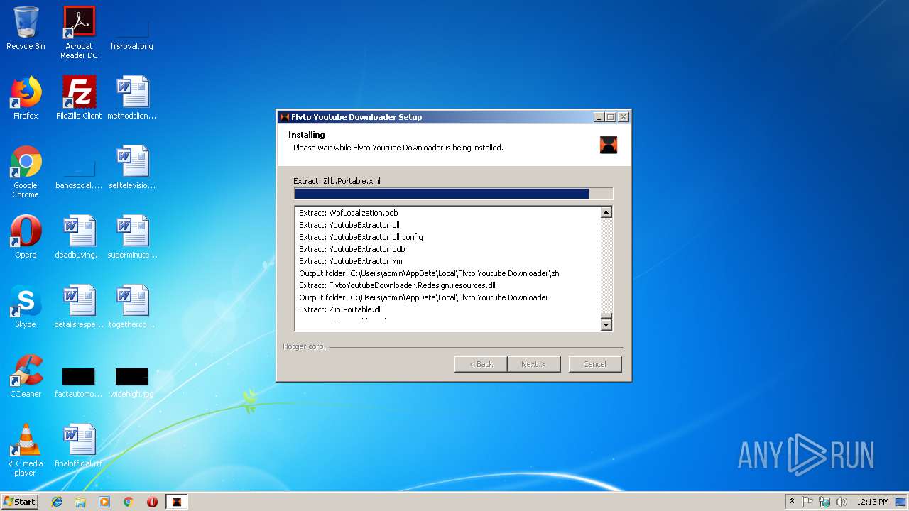Click the installation progress bar
The image size is (909, 511).
tap(453, 194)
